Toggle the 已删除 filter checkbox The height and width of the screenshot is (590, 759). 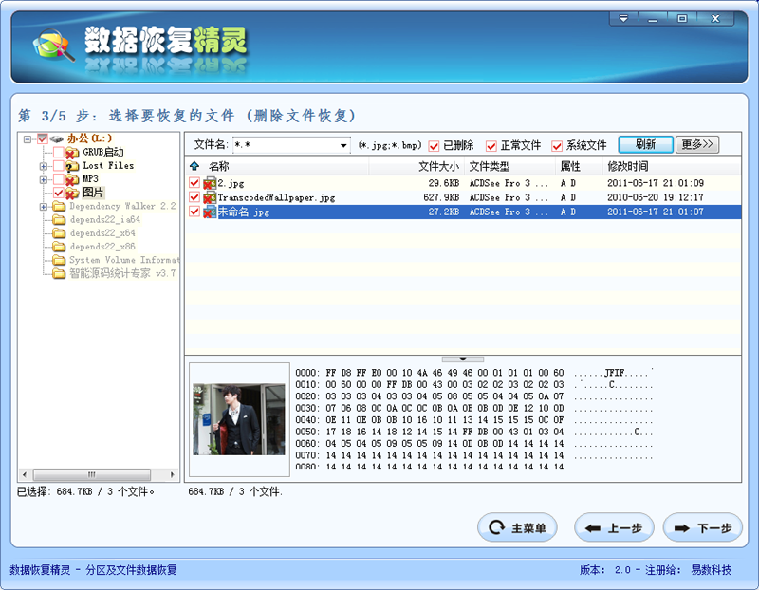pyautogui.click(x=435, y=146)
